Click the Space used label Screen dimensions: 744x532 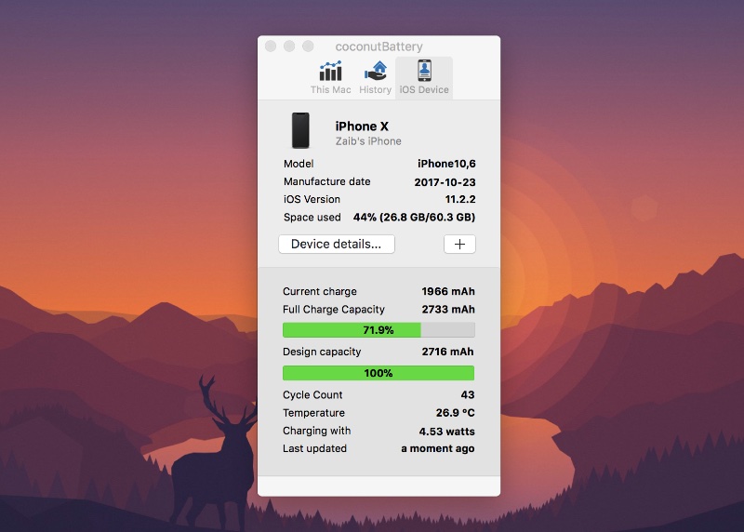pos(312,218)
